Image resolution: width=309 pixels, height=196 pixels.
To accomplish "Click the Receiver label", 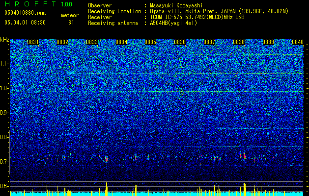I will 100,17.
